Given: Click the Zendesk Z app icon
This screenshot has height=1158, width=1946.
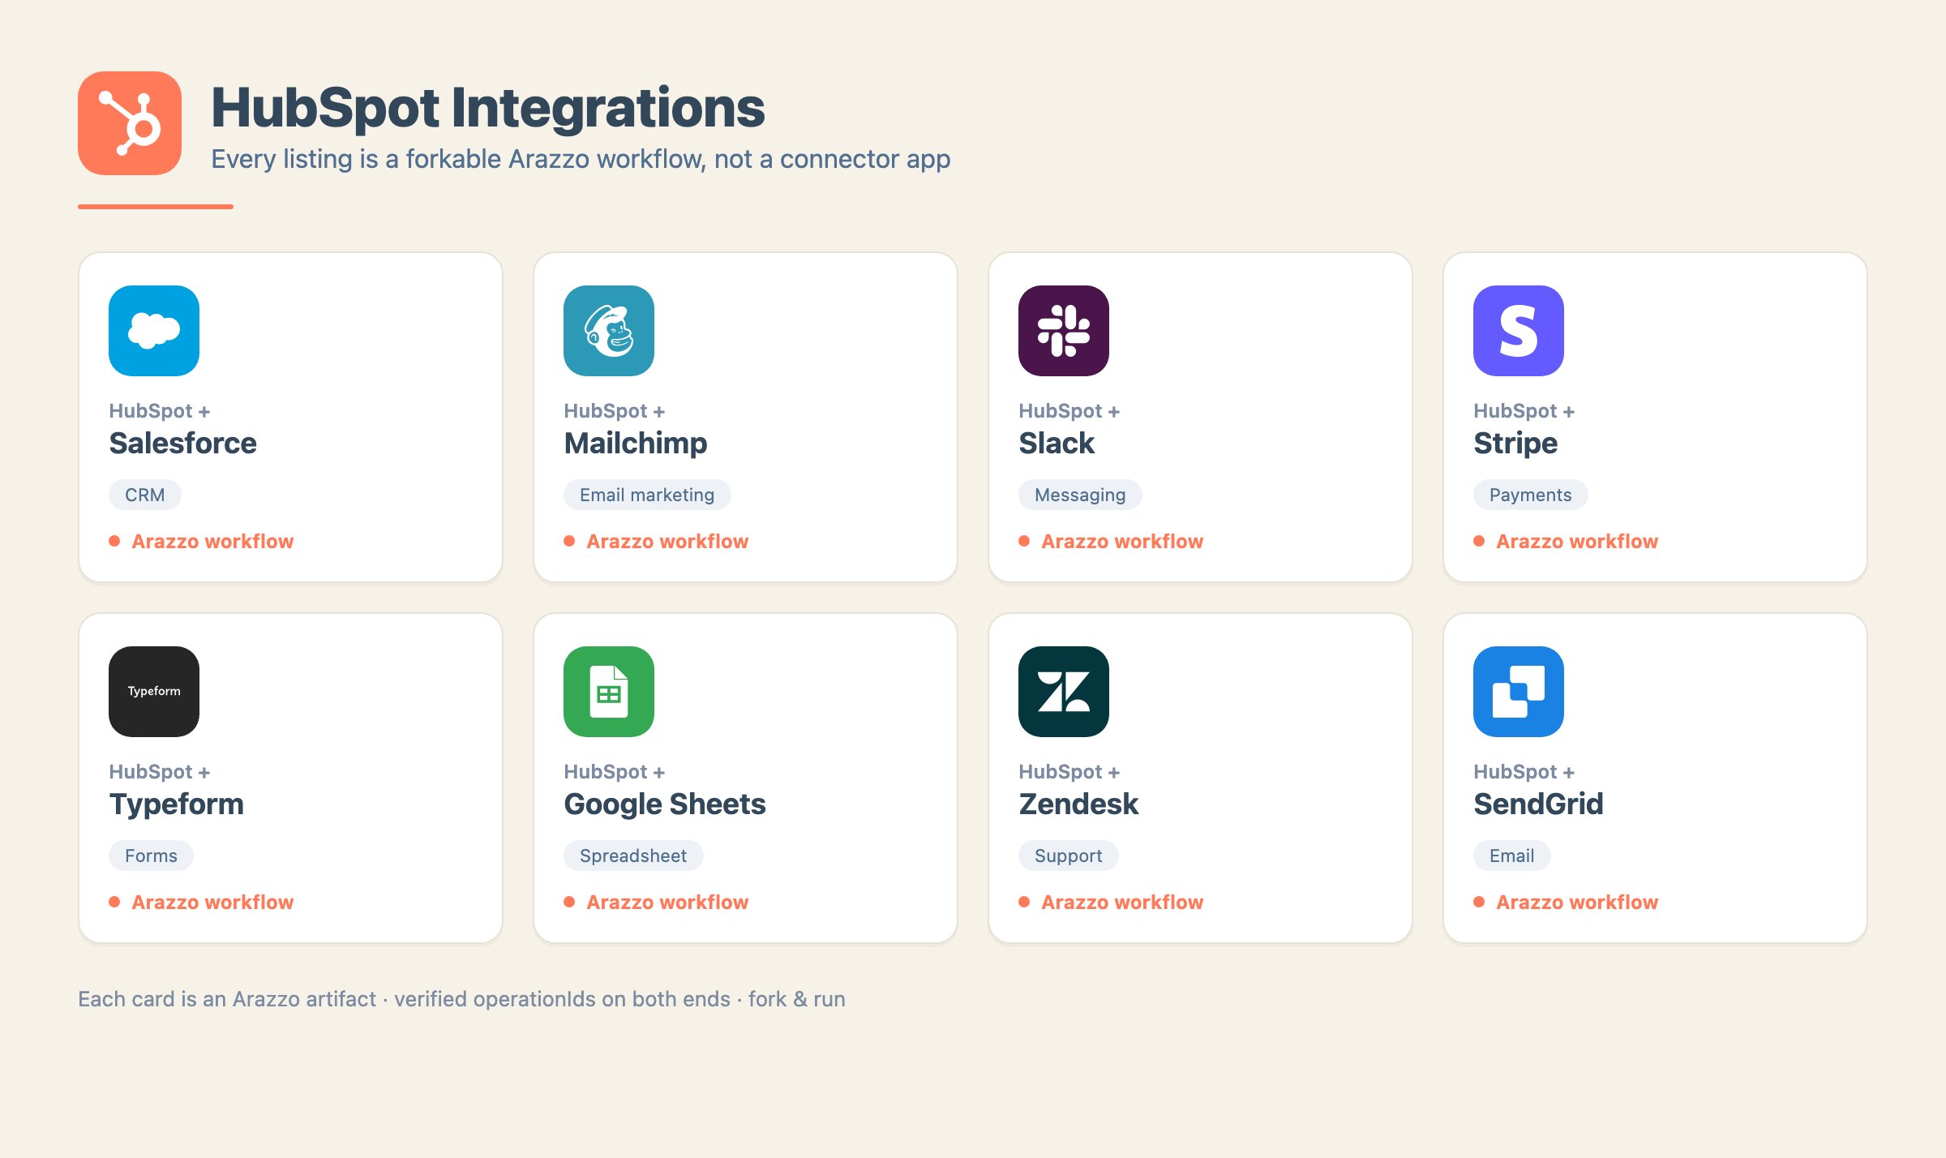Looking at the screenshot, I should [1064, 692].
